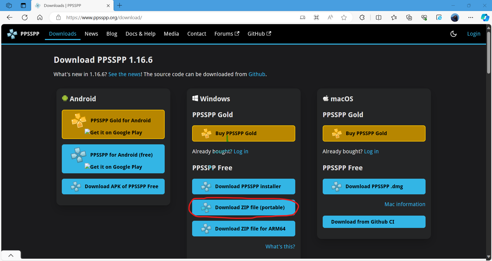Download APK of PPSSPP Free
The width and height of the screenshot is (492, 261).
pyautogui.click(x=113, y=186)
